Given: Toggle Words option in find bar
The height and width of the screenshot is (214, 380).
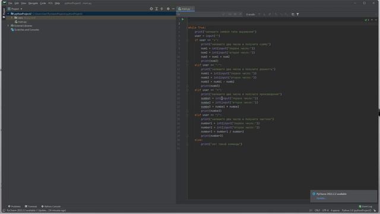Looking at the screenshot, I should (235, 14).
